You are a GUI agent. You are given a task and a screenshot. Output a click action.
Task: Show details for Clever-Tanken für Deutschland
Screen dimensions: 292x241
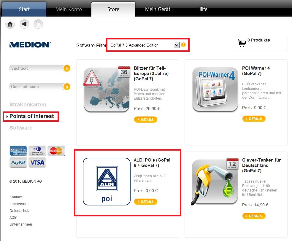click(254, 216)
